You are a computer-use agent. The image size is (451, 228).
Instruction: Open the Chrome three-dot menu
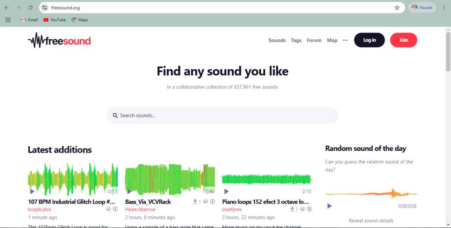pyautogui.click(x=443, y=8)
